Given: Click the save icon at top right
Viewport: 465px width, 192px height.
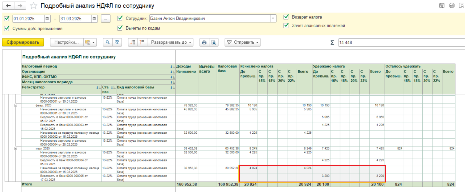Looking at the screenshot, I should 442,6.
